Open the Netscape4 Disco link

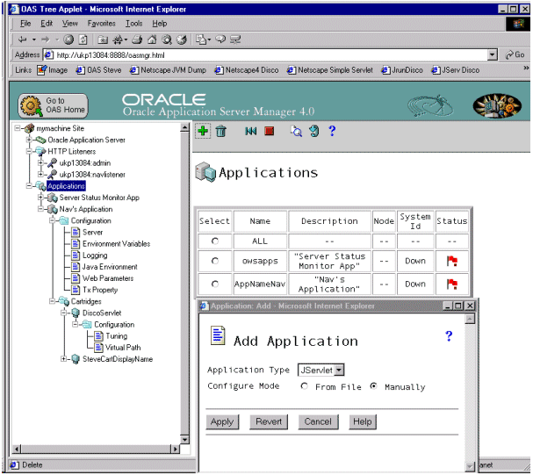pyautogui.click(x=247, y=70)
